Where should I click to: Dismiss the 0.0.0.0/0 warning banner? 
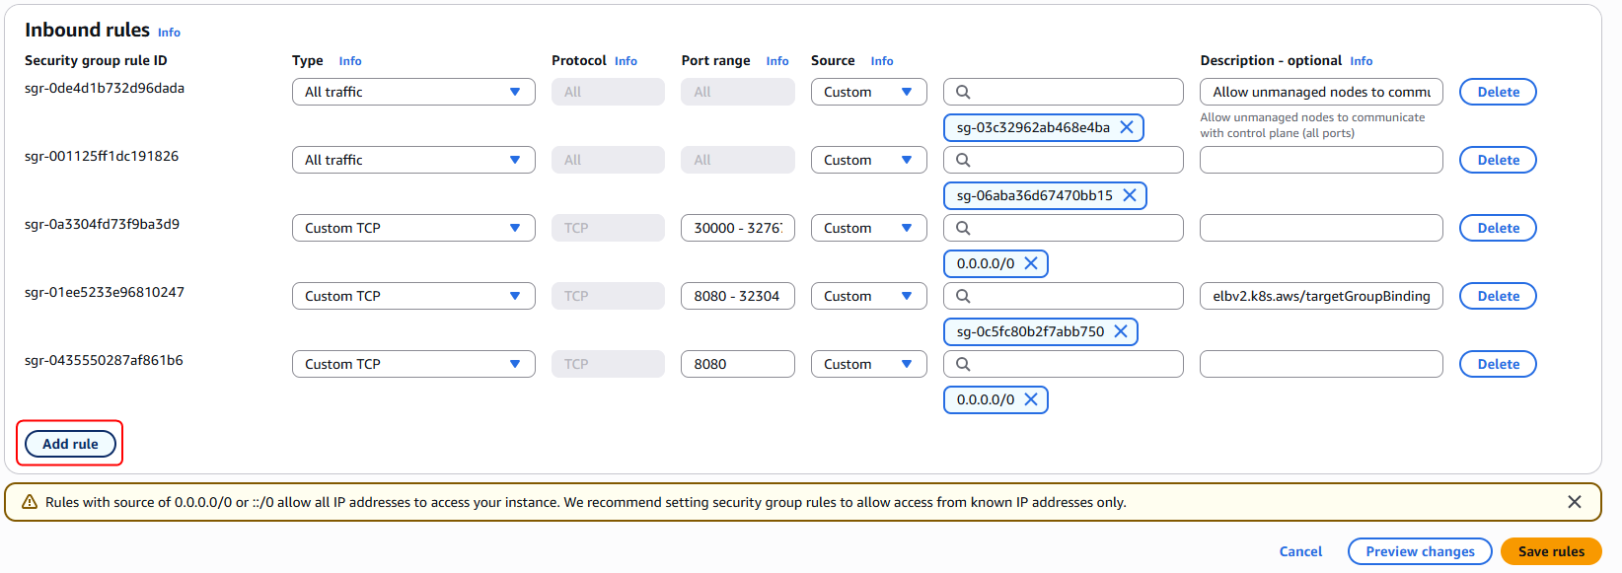point(1574,502)
